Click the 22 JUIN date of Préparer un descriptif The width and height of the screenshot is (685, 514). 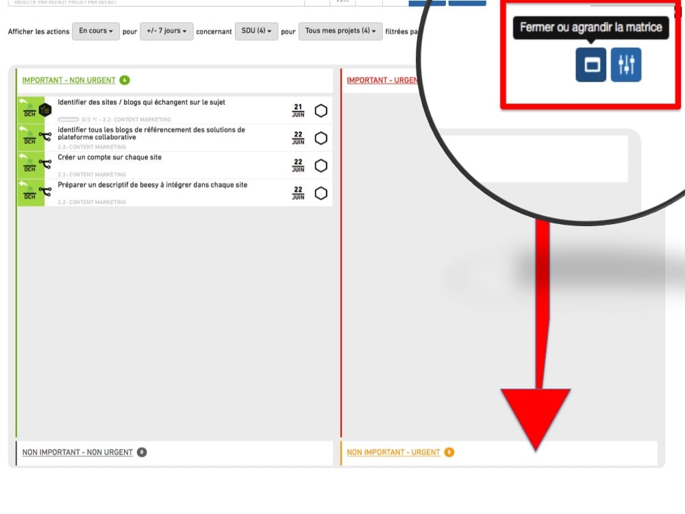(x=298, y=193)
